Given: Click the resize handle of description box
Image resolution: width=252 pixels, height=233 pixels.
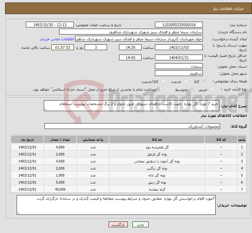Looking at the screenshot, I should (46, 109).
